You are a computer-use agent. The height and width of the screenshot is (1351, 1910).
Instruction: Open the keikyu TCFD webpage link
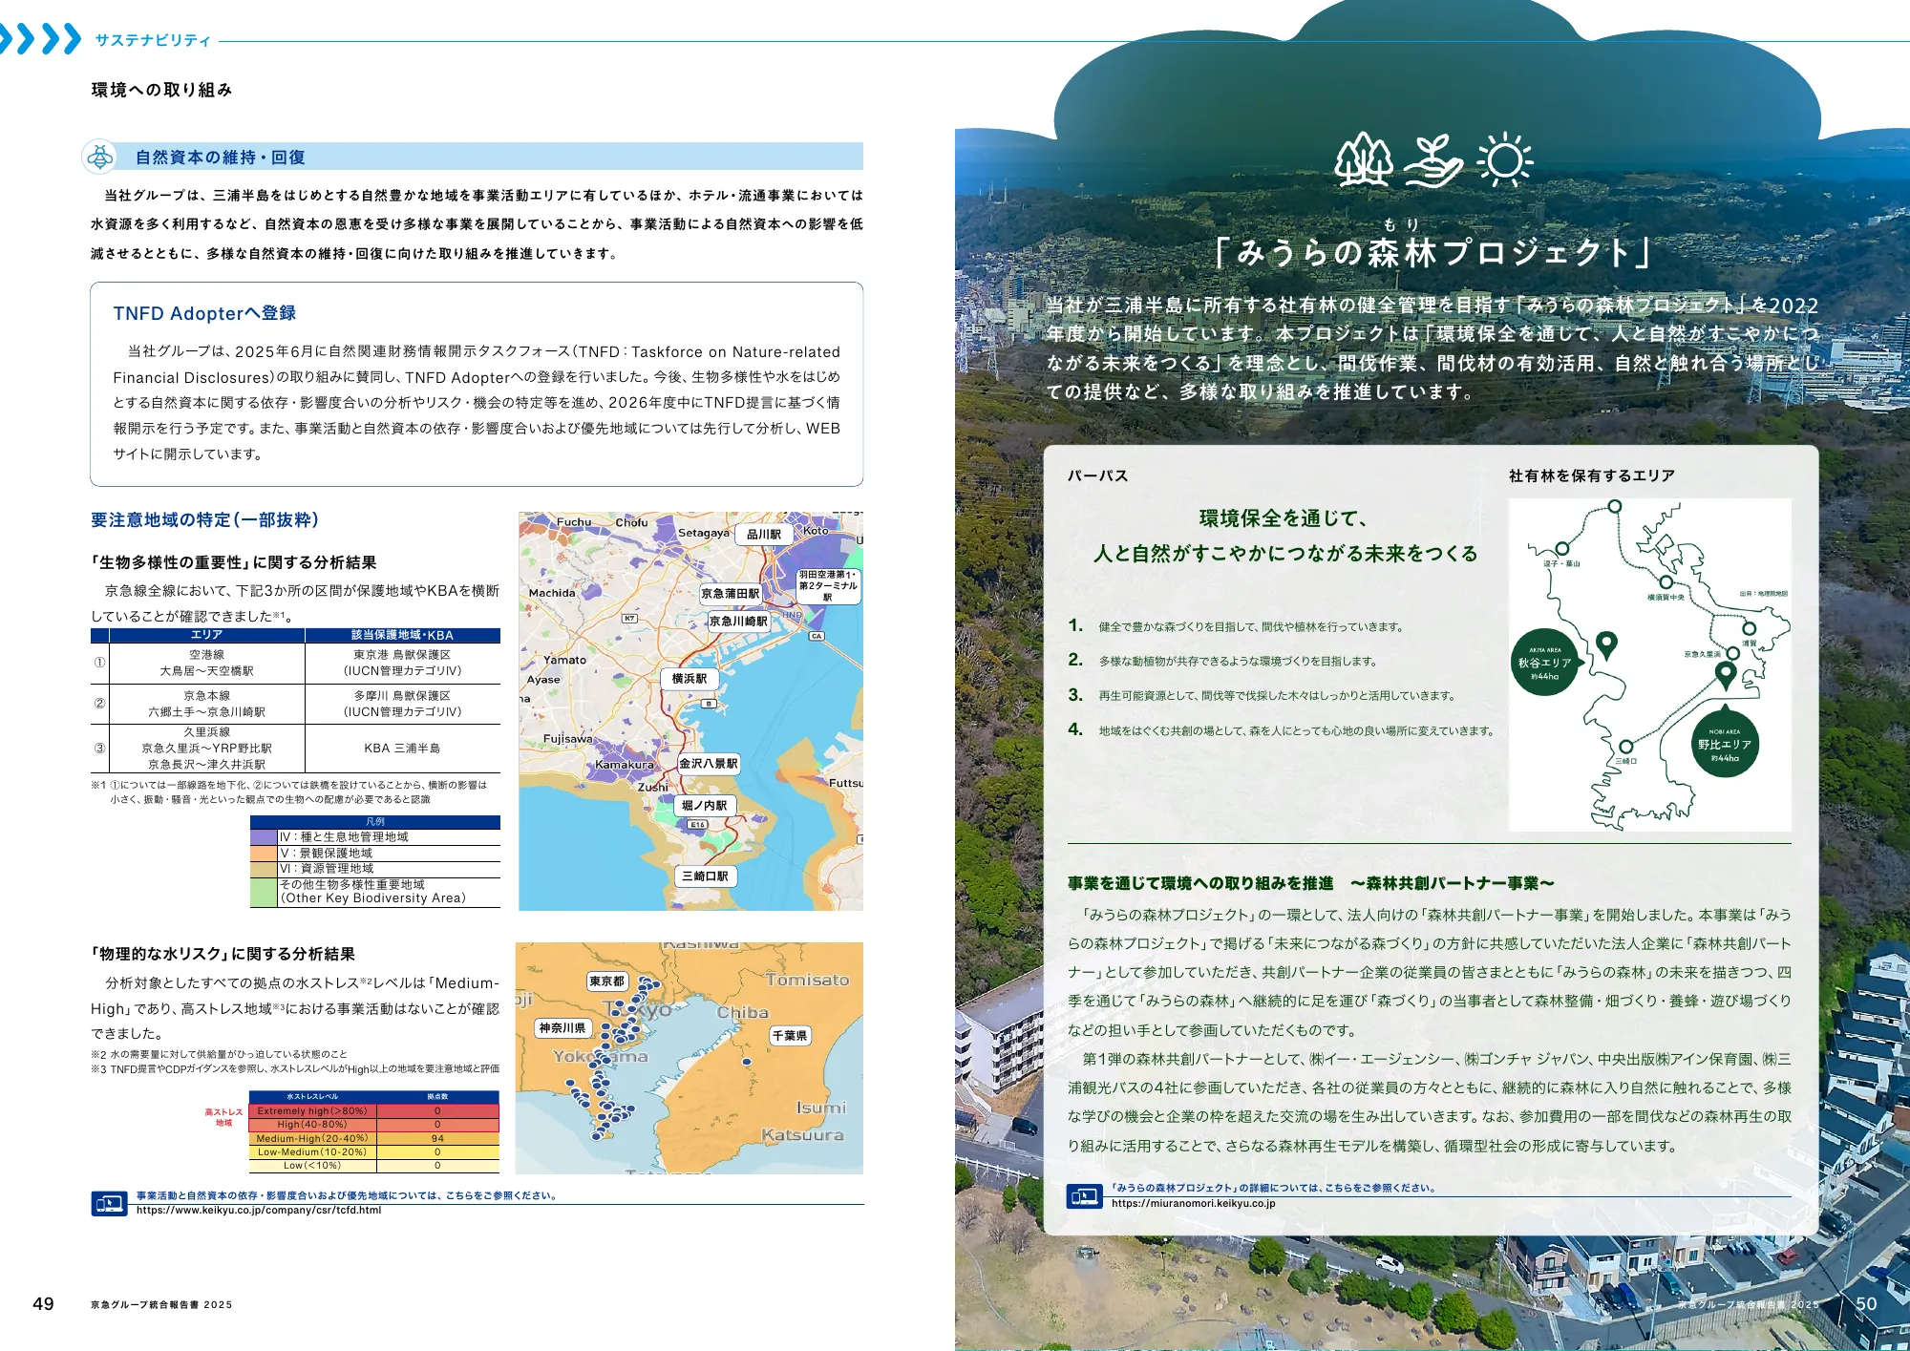[x=258, y=1211]
